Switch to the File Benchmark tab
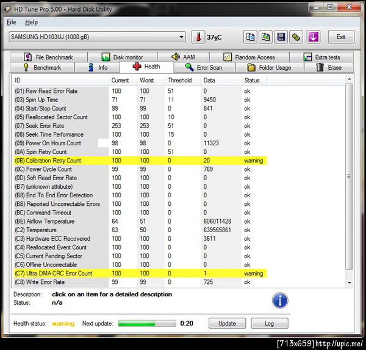The image size is (366, 350). point(49,57)
